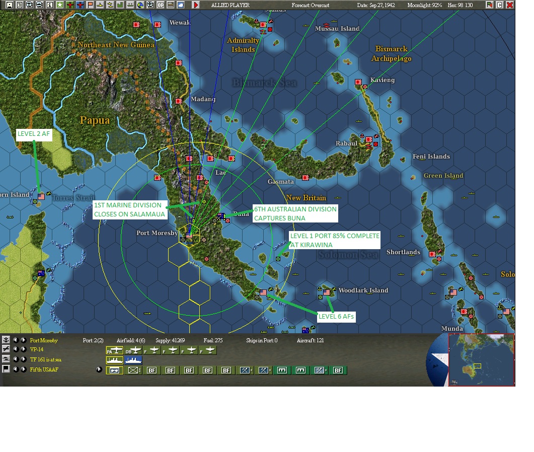Click the orange flag toolbar icon
534x452 pixels.
tap(90, 5)
